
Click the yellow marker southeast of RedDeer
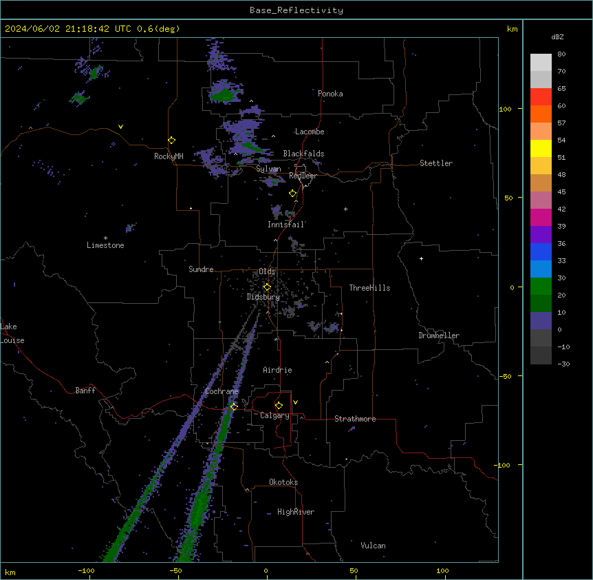point(293,194)
